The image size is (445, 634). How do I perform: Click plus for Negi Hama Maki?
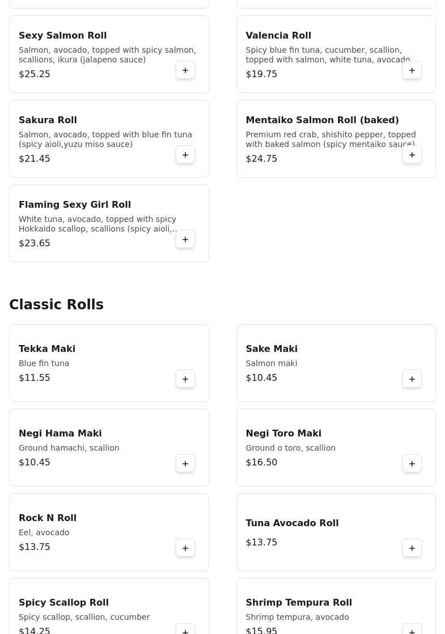coord(185,464)
